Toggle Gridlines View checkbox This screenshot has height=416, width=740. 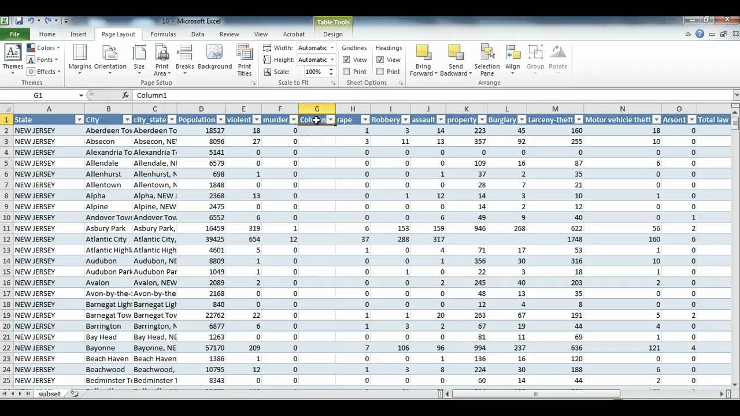click(346, 60)
